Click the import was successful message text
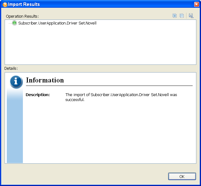Viewport: 201px width, 186px height. [121, 97]
